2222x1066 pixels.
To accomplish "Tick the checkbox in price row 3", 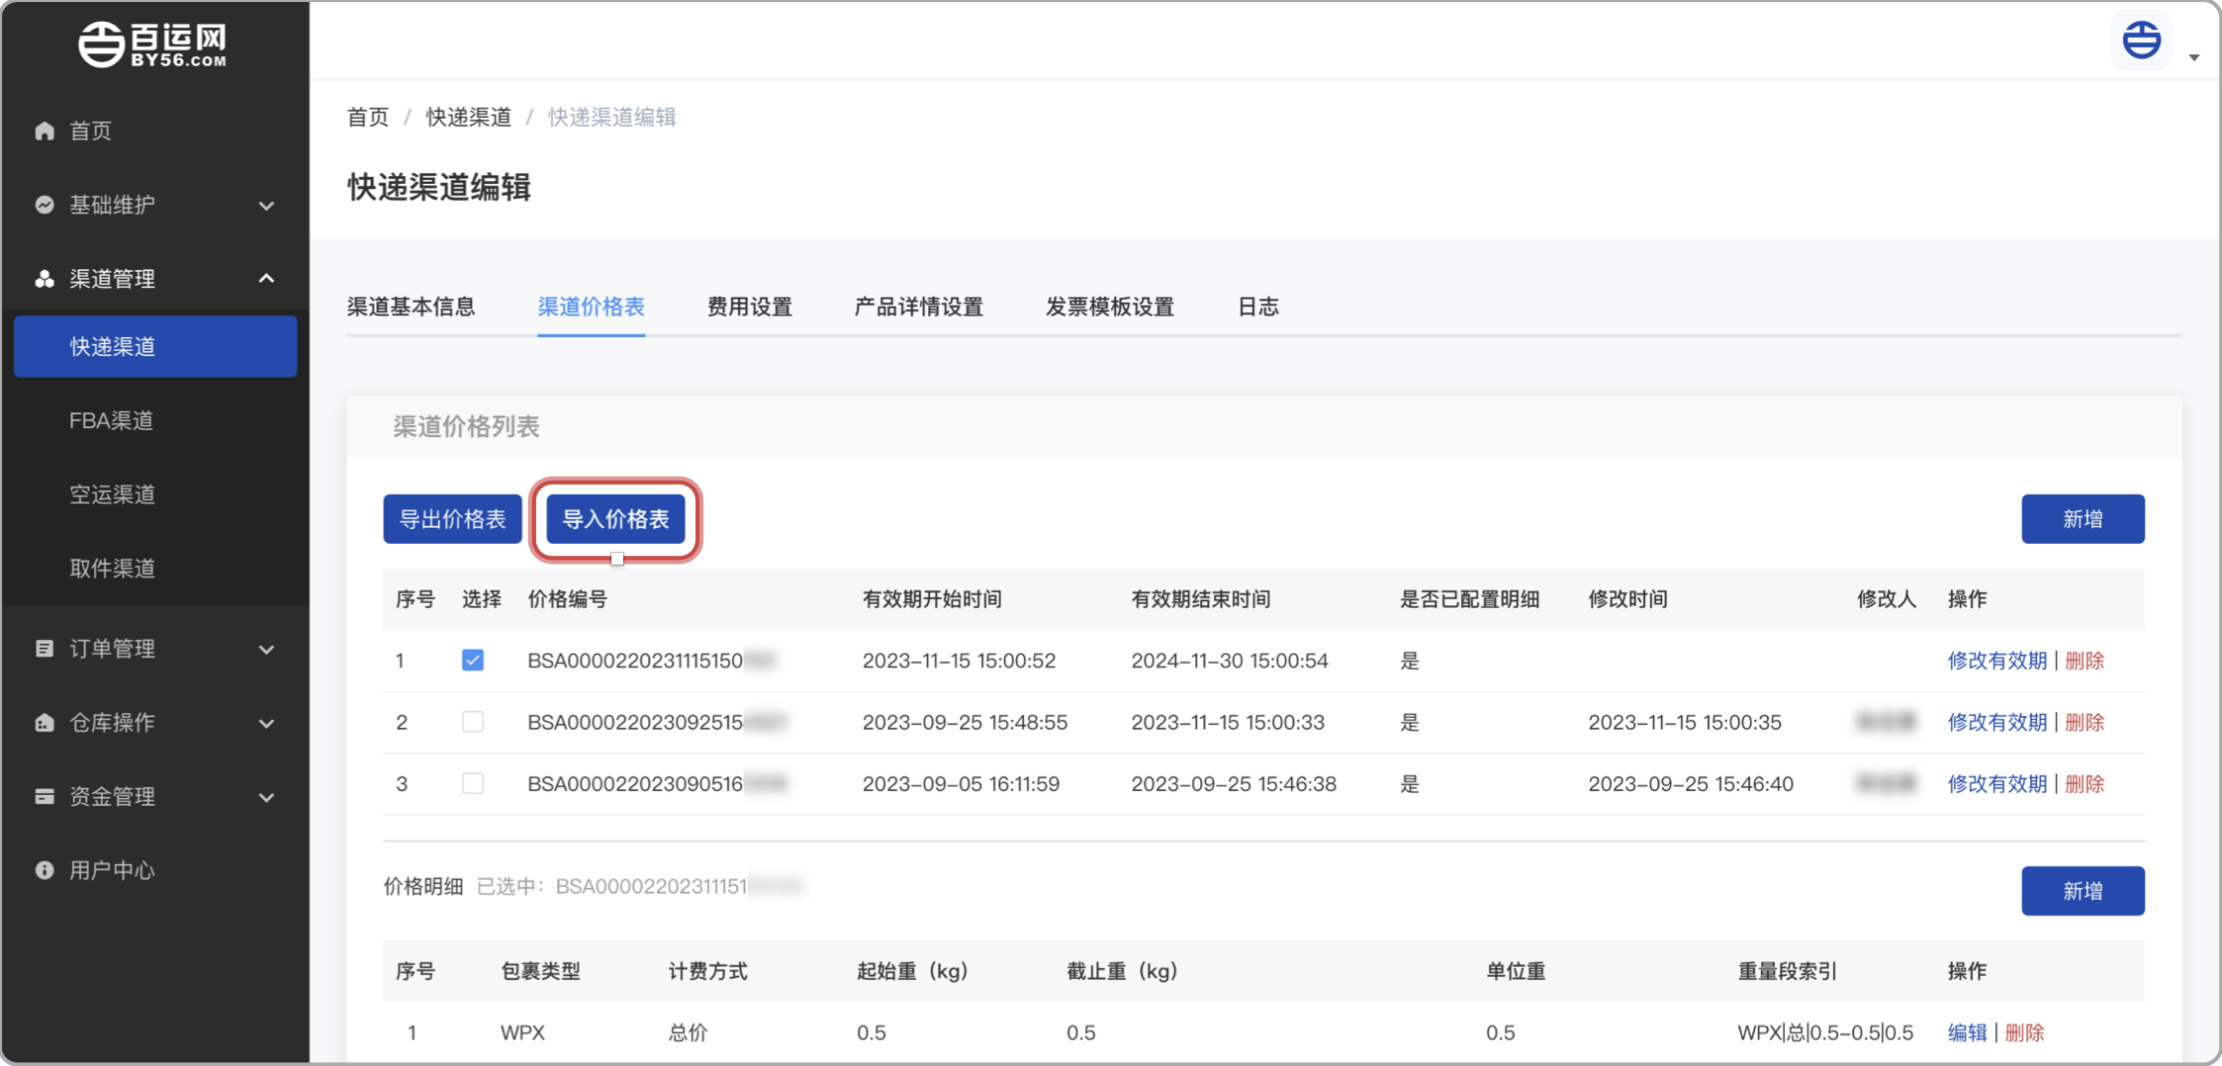I will click(x=473, y=784).
